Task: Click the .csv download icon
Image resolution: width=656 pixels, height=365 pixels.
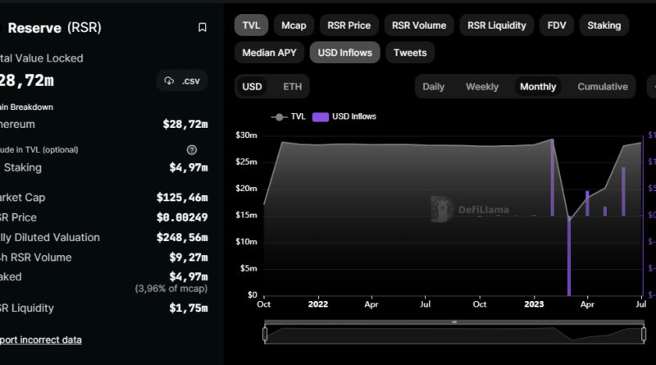Action: [x=170, y=80]
